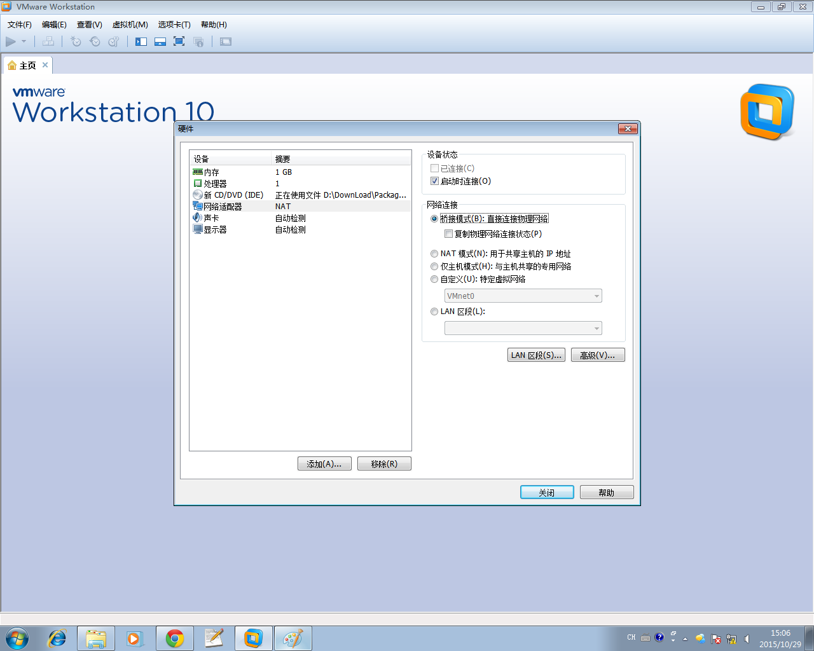Toggle the 启动时连接(O) checkbox
Screen dimensions: 814x651
435,181
